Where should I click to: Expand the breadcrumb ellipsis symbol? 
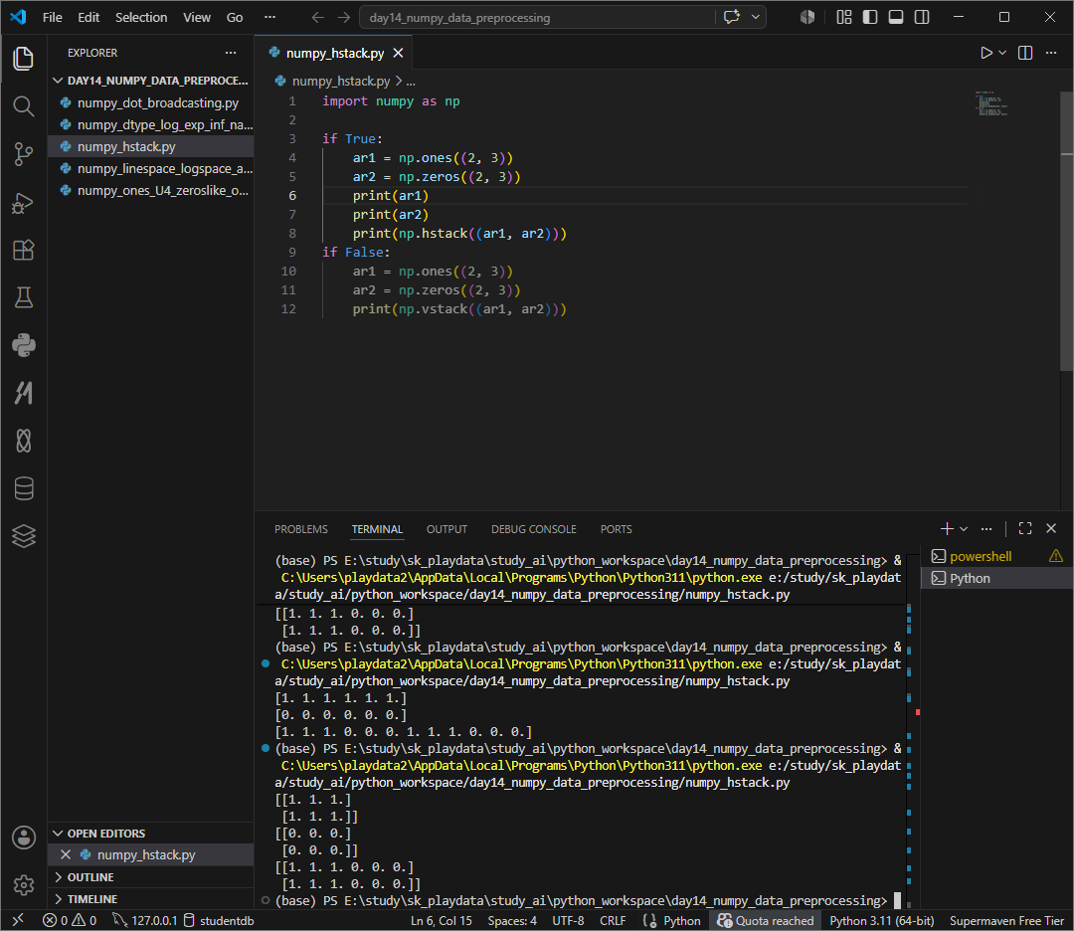pos(411,81)
